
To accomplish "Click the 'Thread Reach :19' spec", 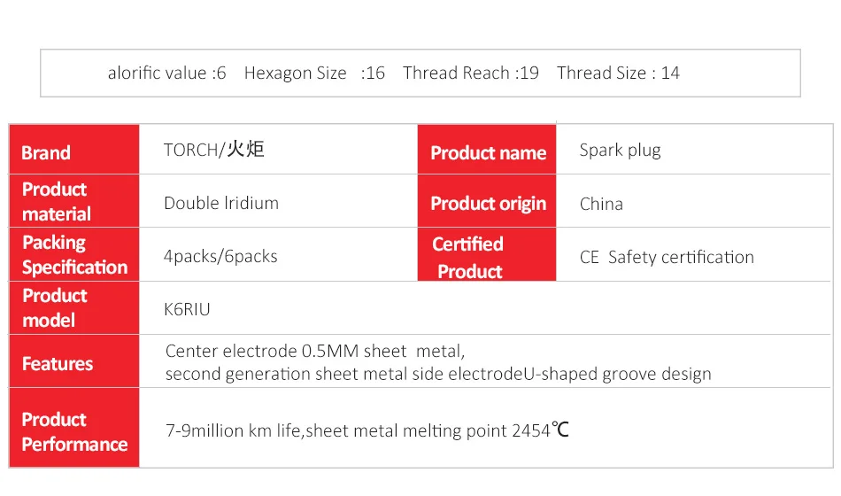I will point(470,73).
